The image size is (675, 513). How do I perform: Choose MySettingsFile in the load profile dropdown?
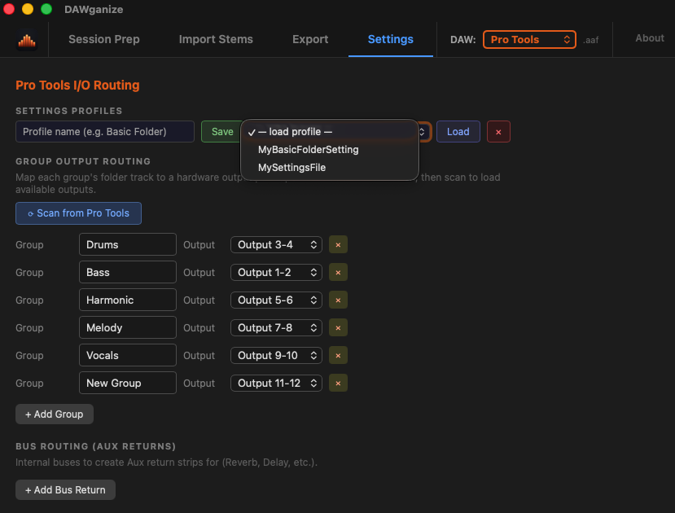(291, 168)
